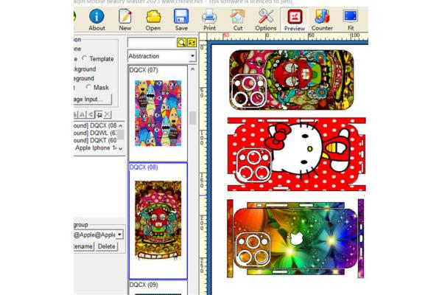This screenshot has height=295, width=442.
Task: Select the DQCX (08 layer row
Action: [96, 125]
